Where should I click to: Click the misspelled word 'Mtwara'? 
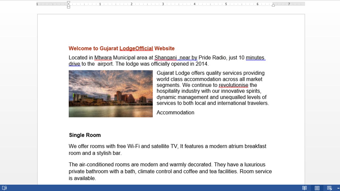click(x=103, y=58)
